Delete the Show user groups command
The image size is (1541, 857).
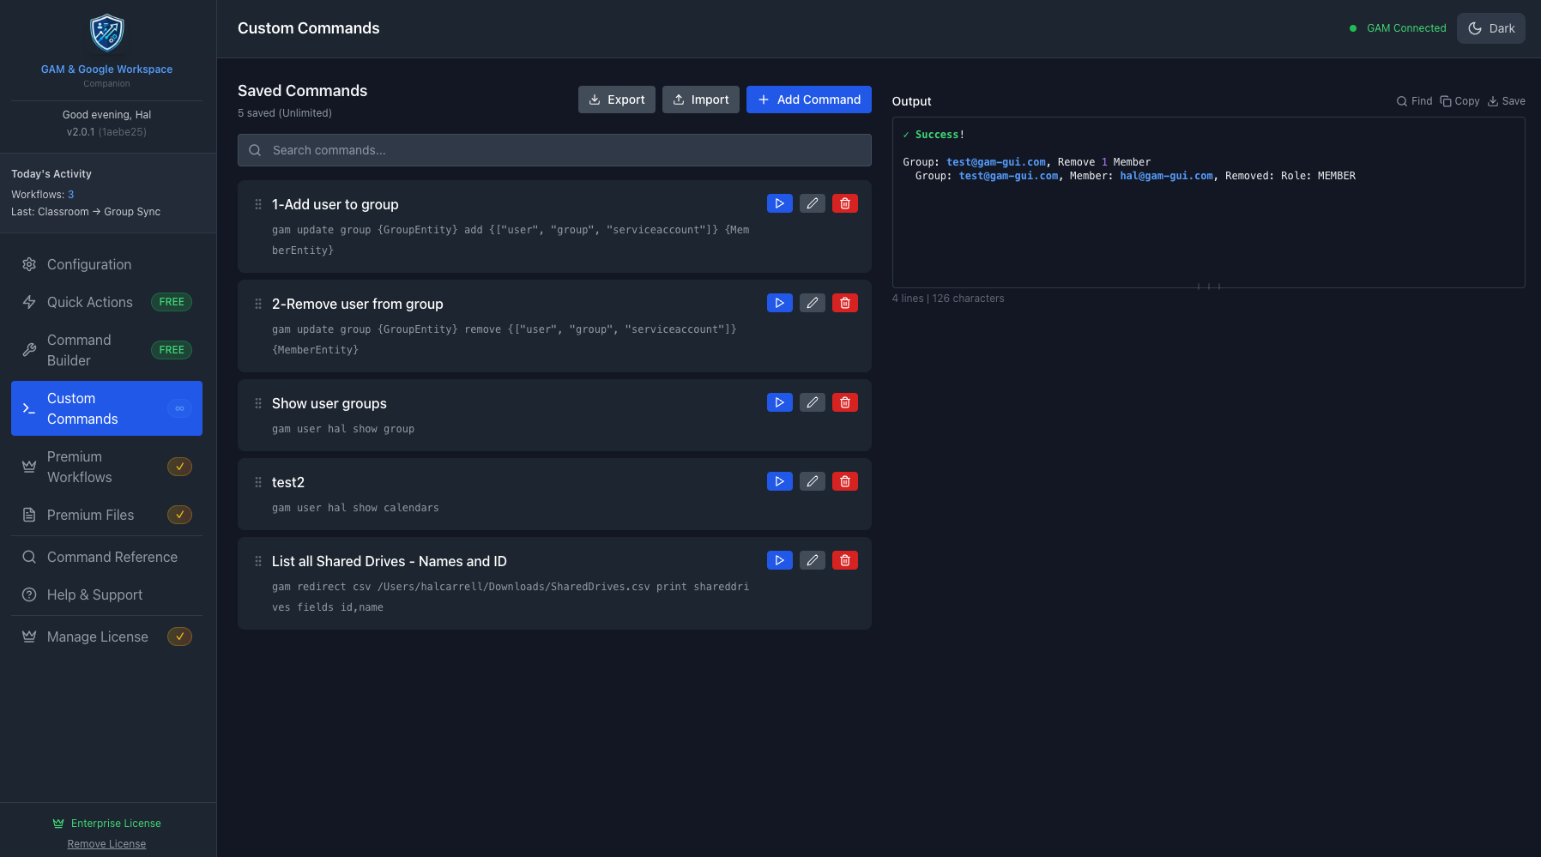click(844, 402)
